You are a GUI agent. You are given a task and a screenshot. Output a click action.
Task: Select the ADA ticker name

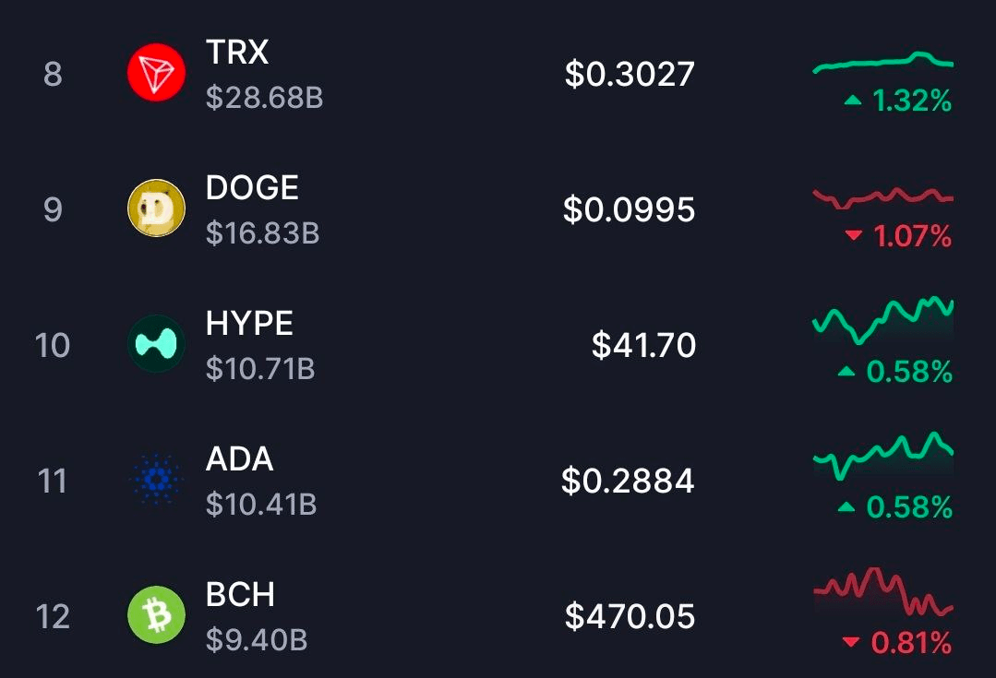point(239,459)
